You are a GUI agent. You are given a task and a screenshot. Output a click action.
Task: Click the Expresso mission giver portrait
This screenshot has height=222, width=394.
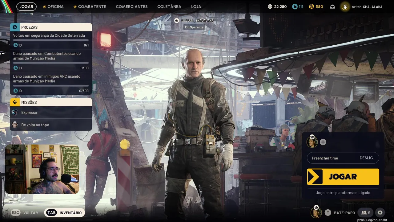pyautogui.click(x=15, y=113)
